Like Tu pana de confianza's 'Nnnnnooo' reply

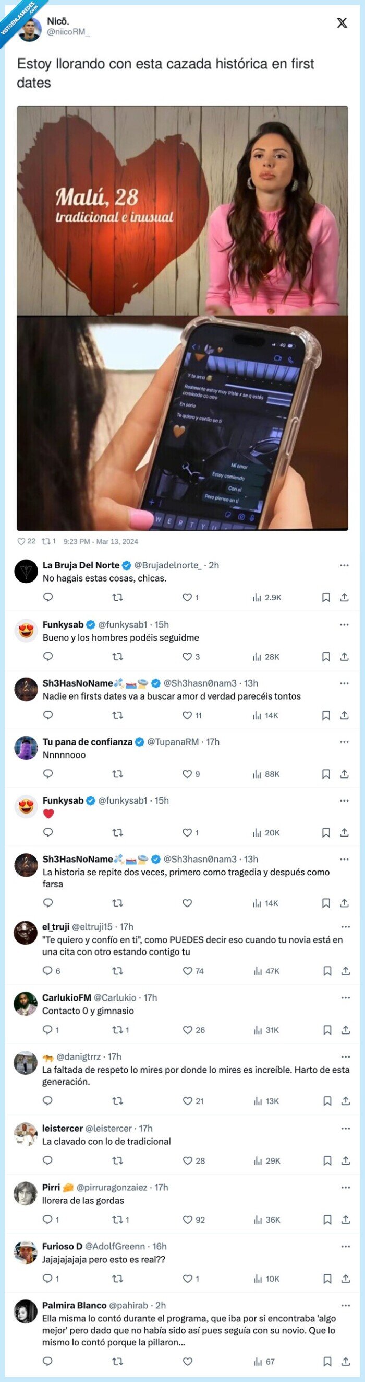[x=187, y=774]
